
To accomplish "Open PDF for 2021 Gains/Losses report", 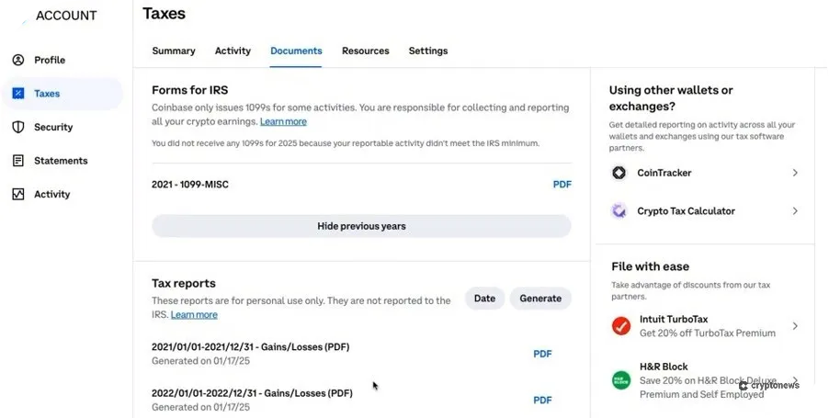I will click(542, 354).
